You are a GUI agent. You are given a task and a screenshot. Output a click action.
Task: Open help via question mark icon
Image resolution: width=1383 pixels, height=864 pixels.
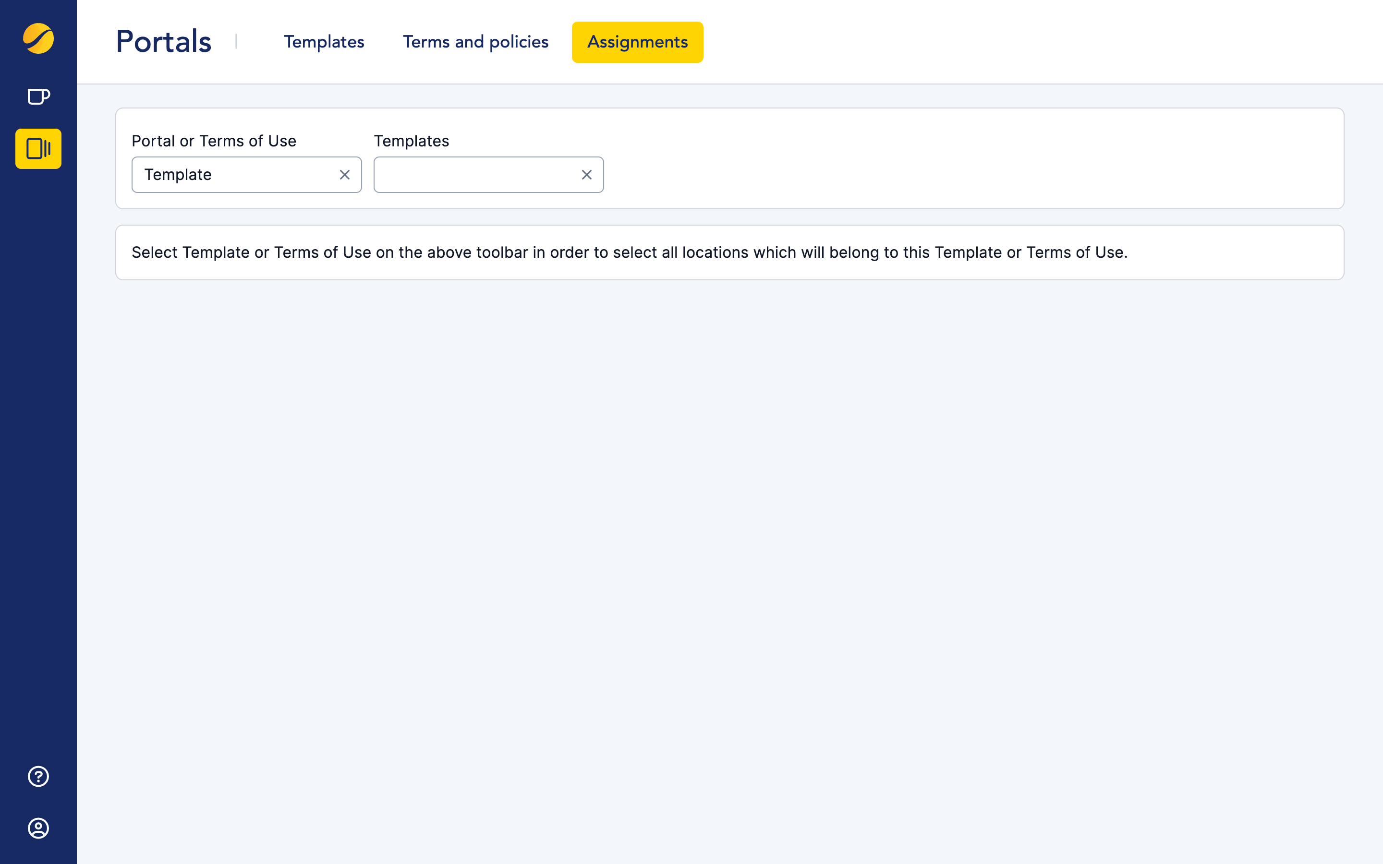(x=38, y=777)
